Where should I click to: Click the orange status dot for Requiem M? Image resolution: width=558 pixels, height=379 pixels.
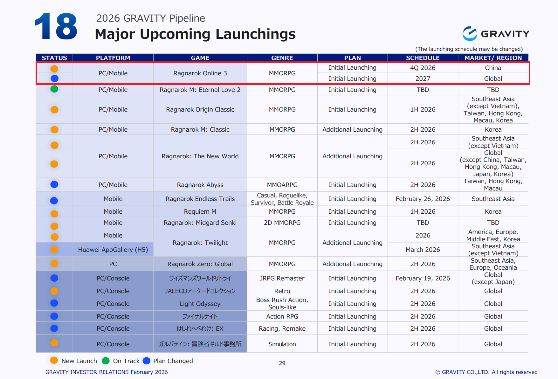[54, 214]
